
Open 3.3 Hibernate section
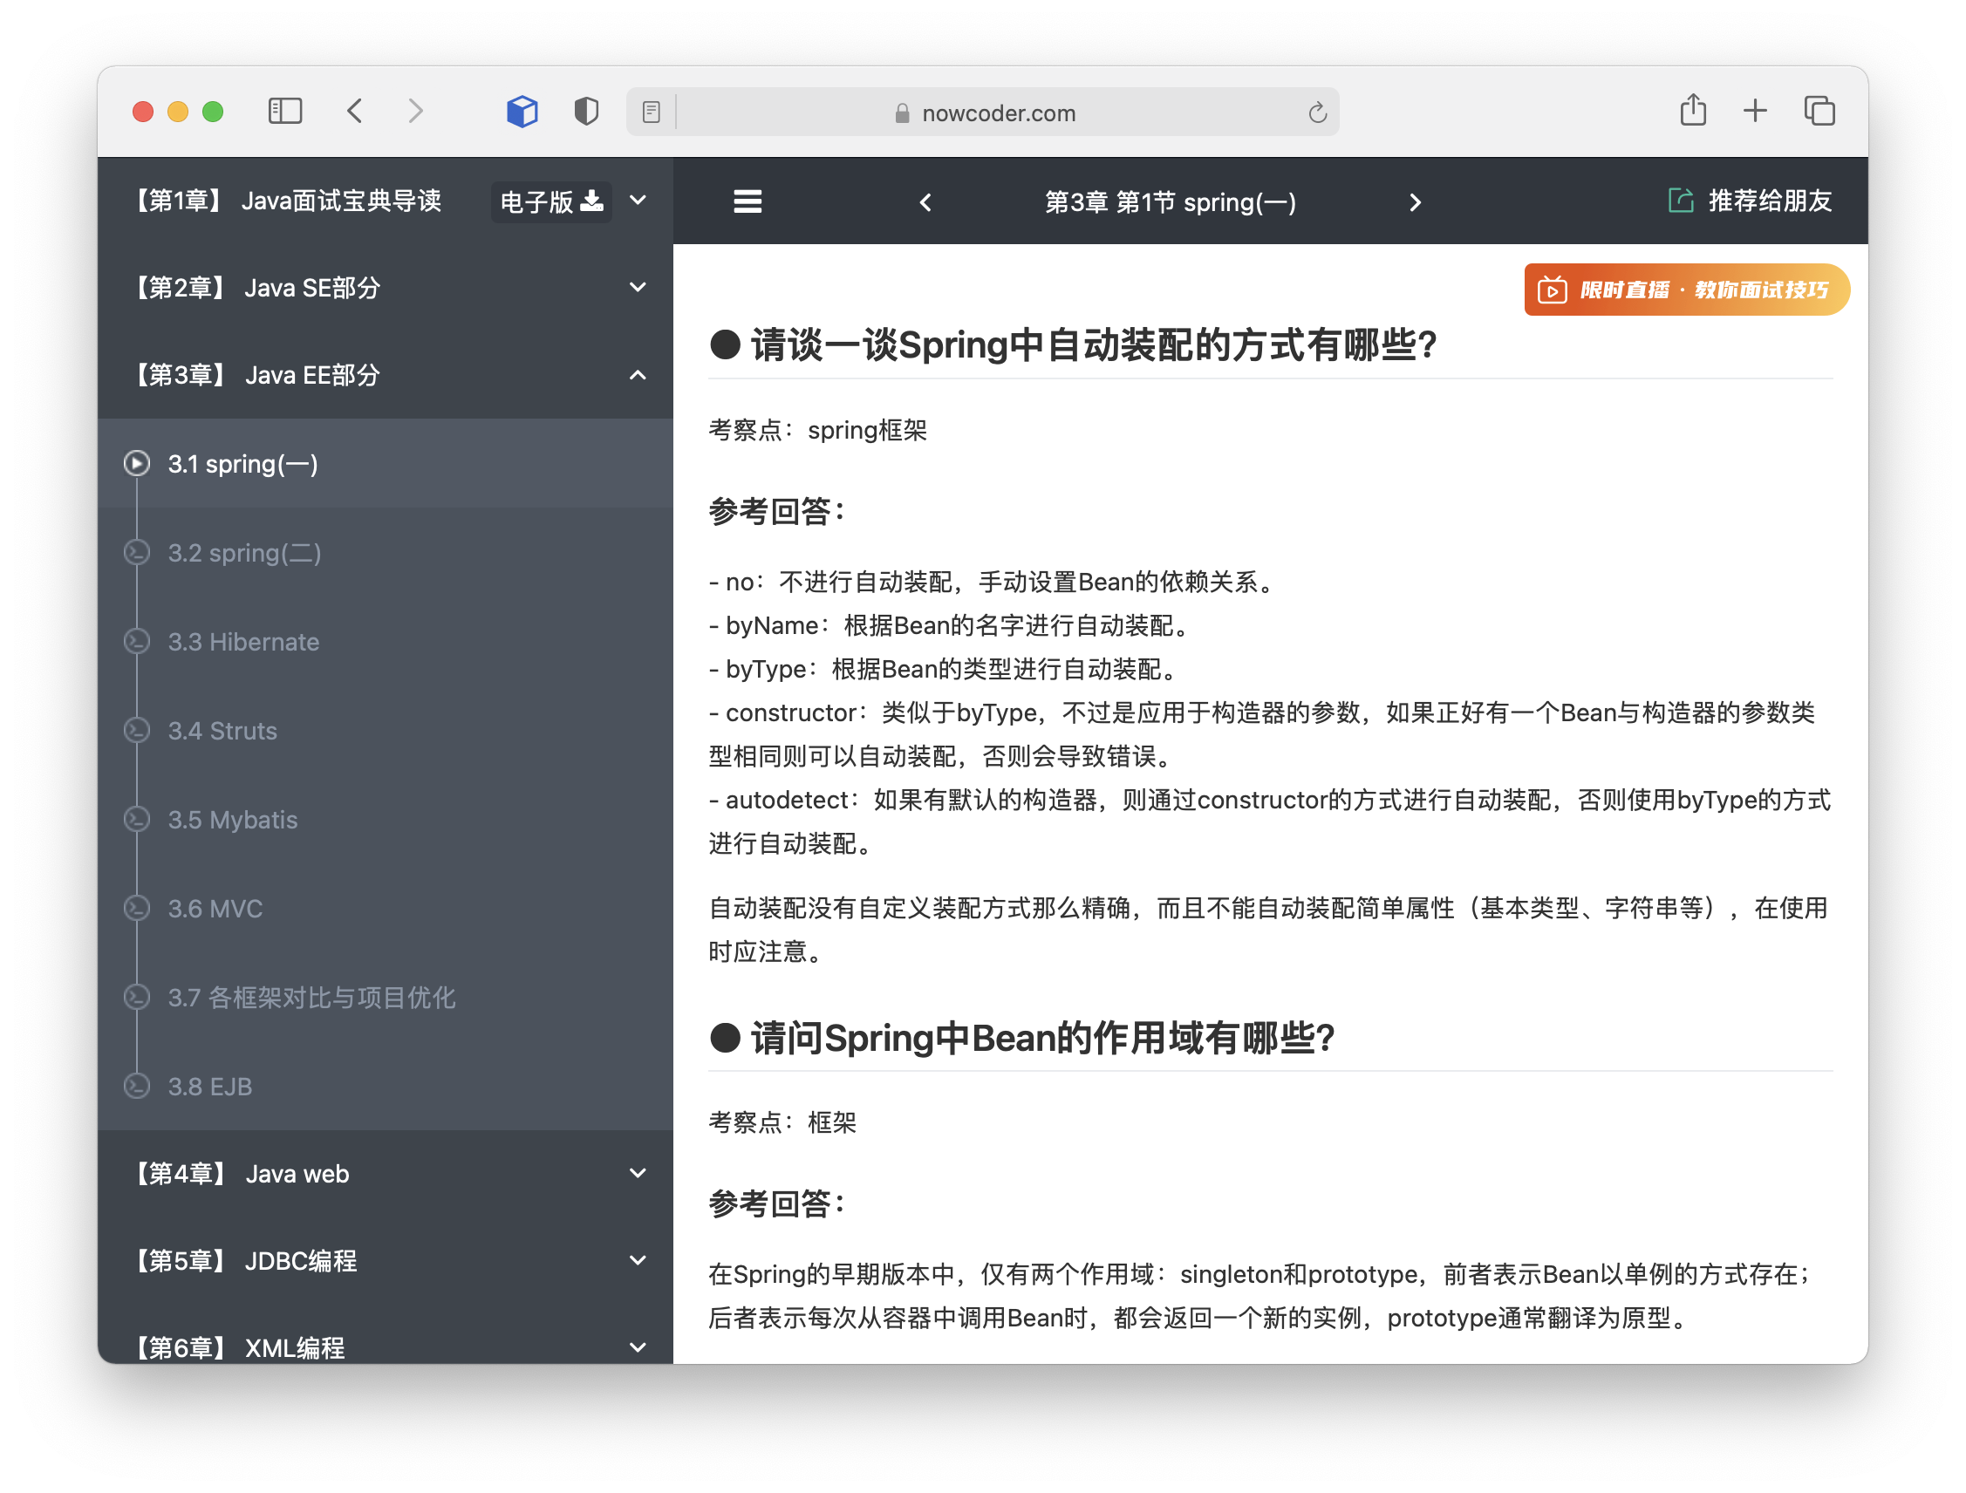point(386,642)
